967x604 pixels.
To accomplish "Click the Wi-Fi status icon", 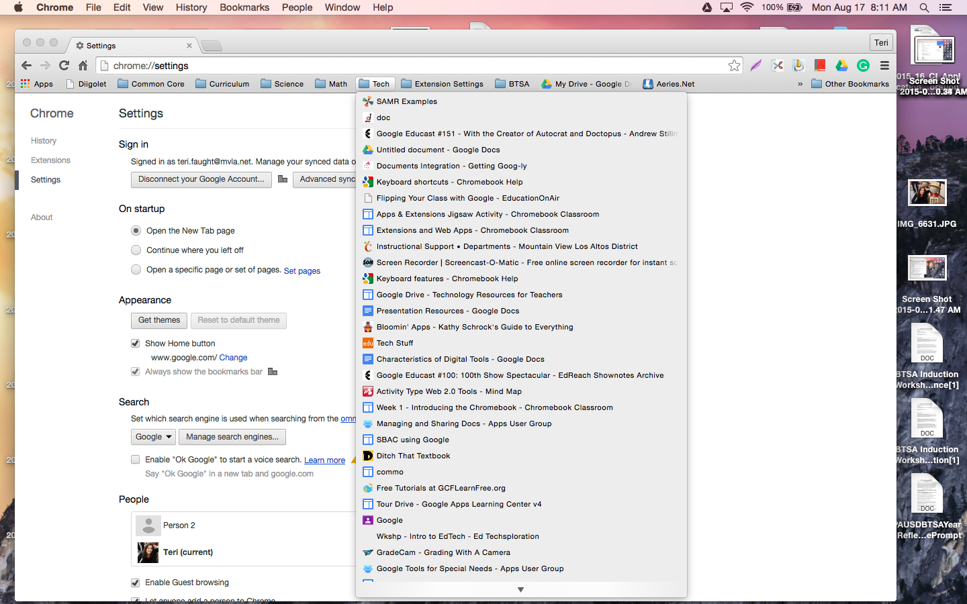I will 747,7.
